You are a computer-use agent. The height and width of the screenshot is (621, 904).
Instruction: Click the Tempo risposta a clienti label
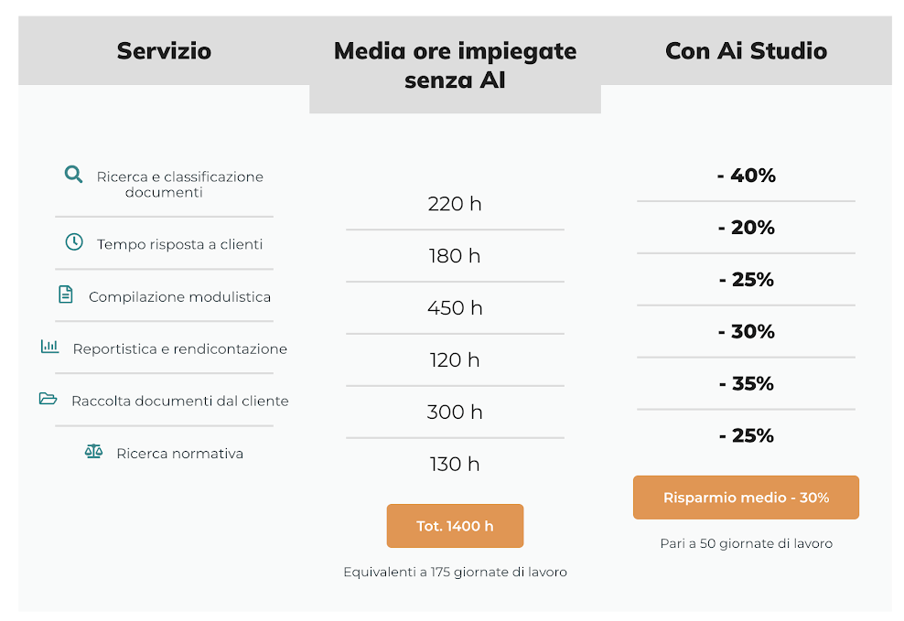[x=179, y=244]
